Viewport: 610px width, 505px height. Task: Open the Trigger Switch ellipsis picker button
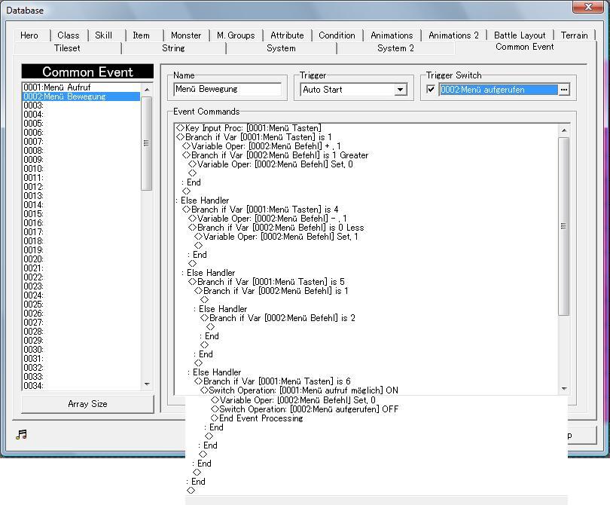click(x=564, y=90)
